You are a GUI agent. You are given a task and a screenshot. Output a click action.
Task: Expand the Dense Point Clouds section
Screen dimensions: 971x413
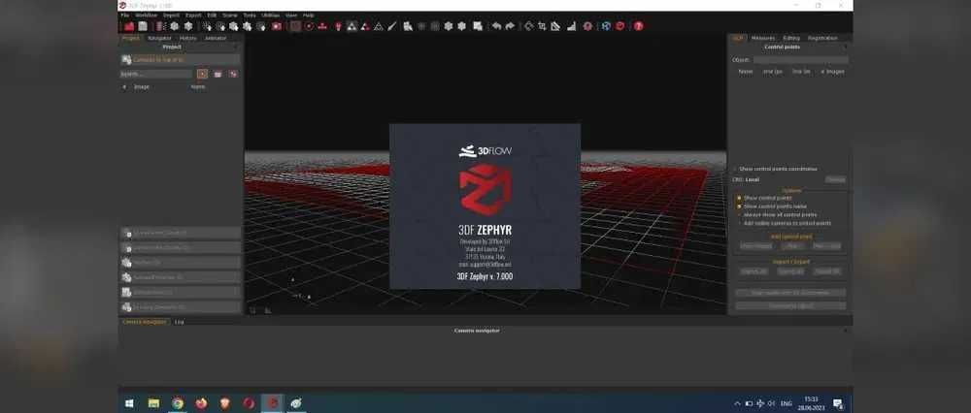(x=180, y=247)
